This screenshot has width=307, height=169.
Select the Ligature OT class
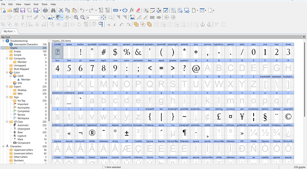22,136
